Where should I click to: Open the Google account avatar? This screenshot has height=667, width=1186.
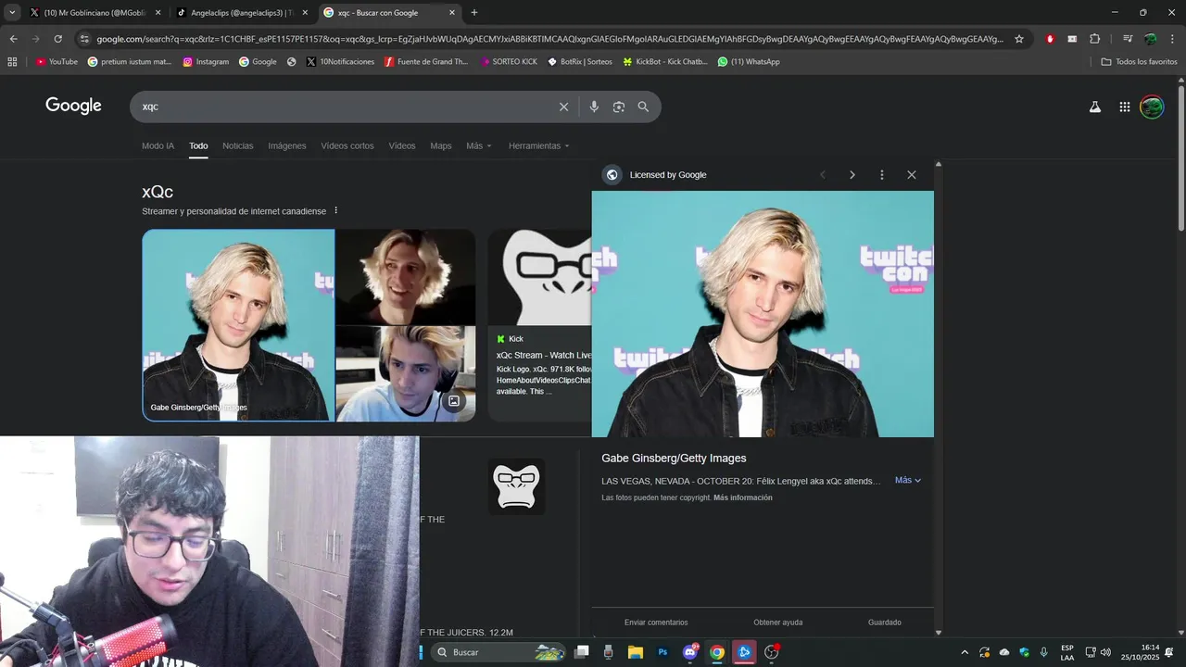[x=1152, y=107]
